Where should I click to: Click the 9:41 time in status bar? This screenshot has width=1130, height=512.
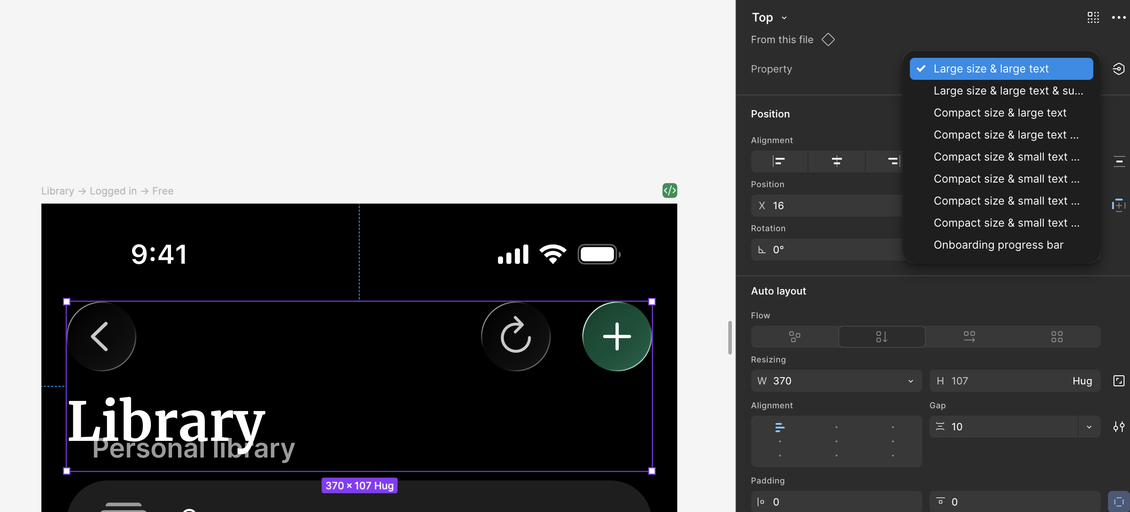point(159,254)
